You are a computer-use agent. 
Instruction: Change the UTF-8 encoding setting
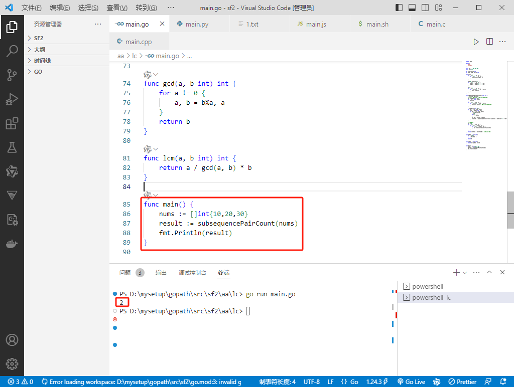click(311, 381)
